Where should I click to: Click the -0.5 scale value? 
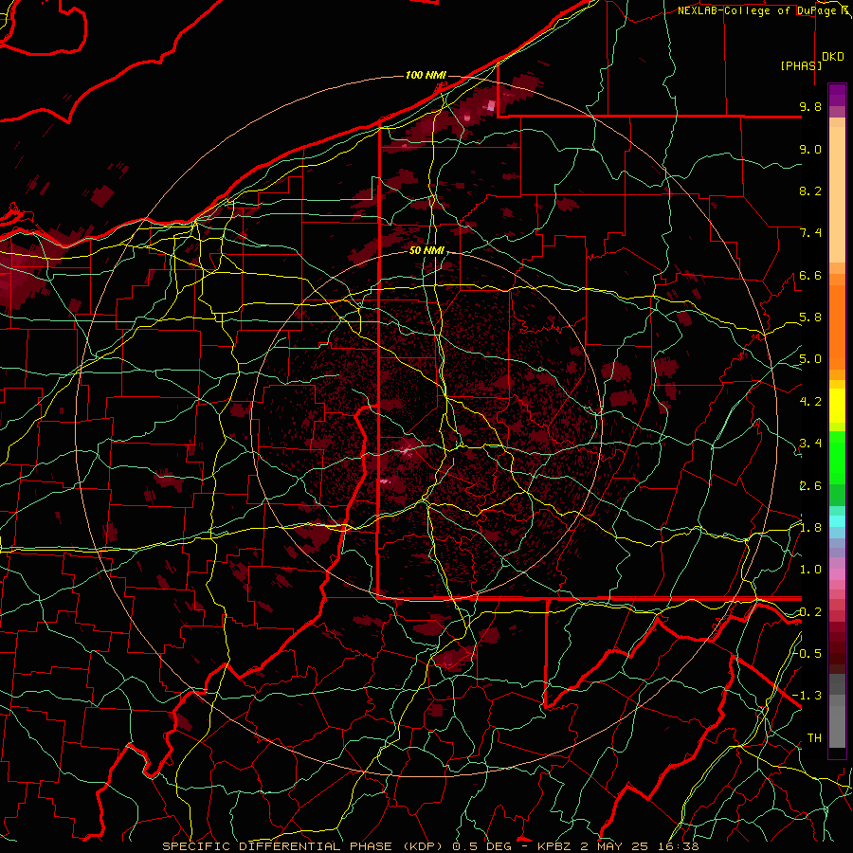click(x=808, y=654)
